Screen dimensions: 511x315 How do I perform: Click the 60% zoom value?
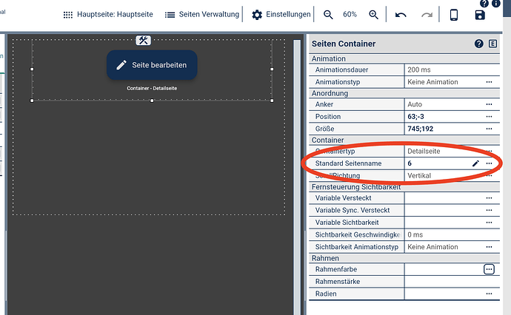350,15
